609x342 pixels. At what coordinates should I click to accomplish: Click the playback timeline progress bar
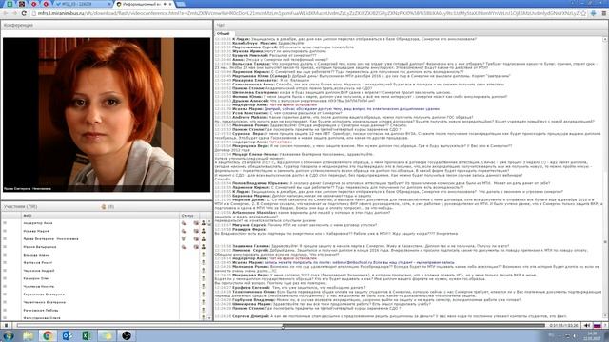pos(282,325)
